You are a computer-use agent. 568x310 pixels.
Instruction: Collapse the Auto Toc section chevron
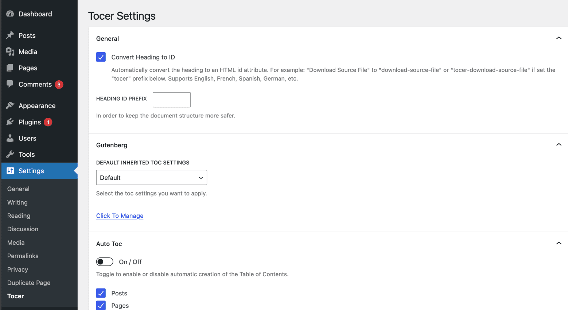(x=559, y=243)
